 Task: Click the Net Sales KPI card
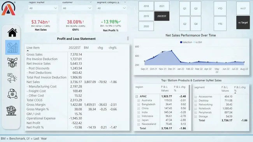[x=40, y=24]
